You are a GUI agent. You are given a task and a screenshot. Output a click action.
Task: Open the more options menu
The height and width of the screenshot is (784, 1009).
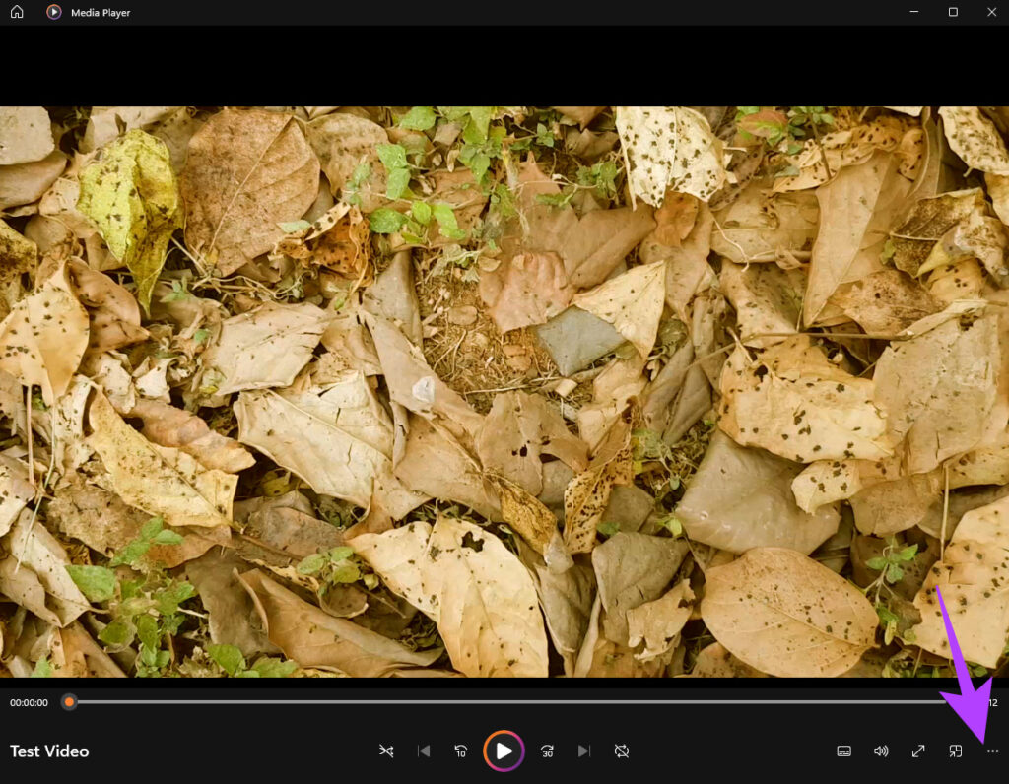993,751
